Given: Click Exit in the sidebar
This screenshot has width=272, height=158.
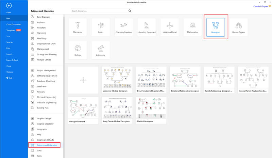Looking at the screenshot, I should 10,78.
